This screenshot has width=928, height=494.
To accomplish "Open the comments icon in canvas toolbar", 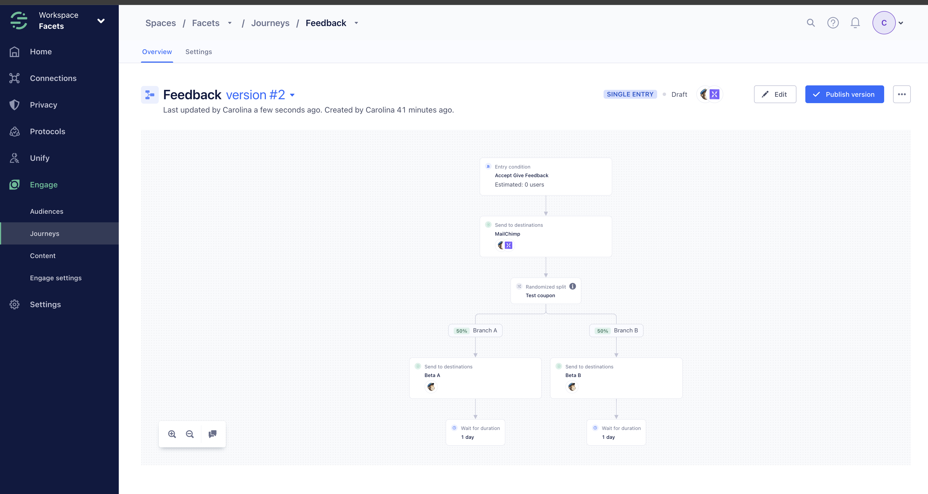I will pyautogui.click(x=213, y=434).
